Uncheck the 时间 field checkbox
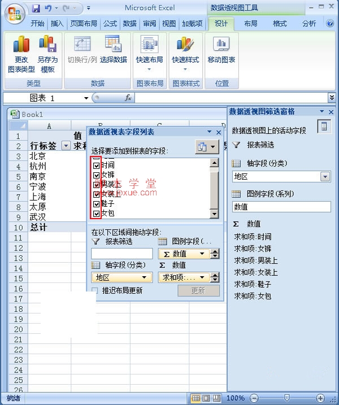The width and height of the screenshot is (339, 405). pyautogui.click(x=97, y=165)
